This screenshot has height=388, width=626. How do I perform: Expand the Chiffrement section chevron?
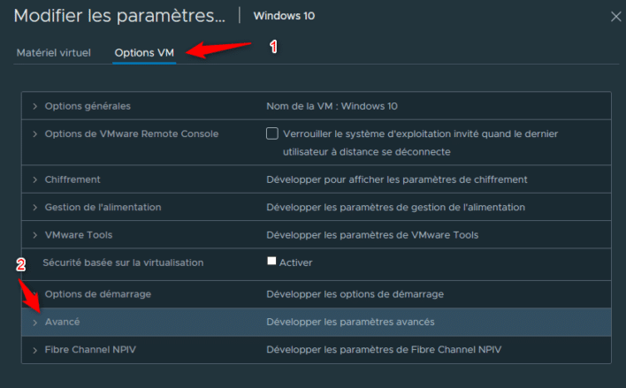click(x=35, y=179)
